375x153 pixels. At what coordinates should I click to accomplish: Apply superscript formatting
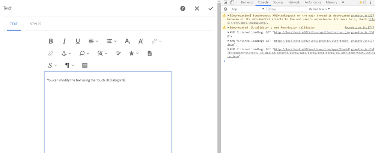[x=141, y=41]
